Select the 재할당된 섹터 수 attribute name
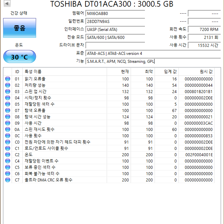 pos(40,104)
